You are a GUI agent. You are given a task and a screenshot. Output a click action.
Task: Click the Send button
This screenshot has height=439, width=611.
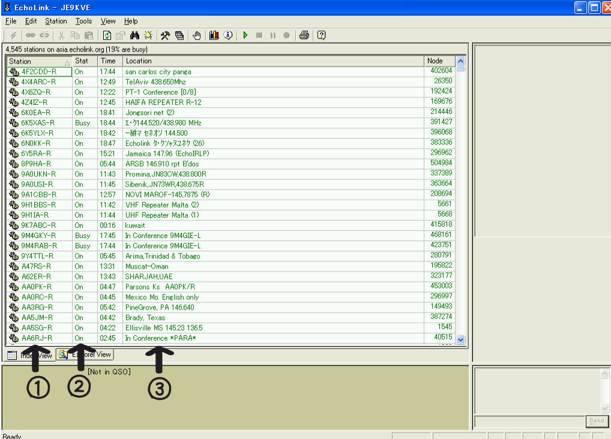[x=597, y=421]
